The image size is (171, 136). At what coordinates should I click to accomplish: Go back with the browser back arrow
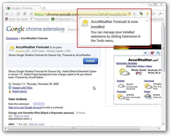[7, 14]
